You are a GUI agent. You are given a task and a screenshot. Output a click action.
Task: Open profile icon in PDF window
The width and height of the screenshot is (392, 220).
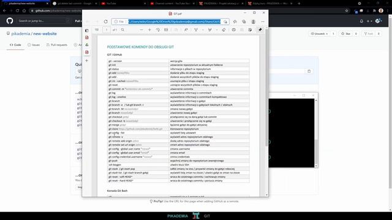(x=253, y=22)
